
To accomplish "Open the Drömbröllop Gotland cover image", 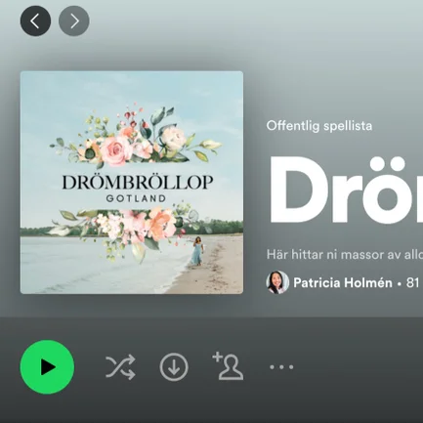I will click(132, 183).
